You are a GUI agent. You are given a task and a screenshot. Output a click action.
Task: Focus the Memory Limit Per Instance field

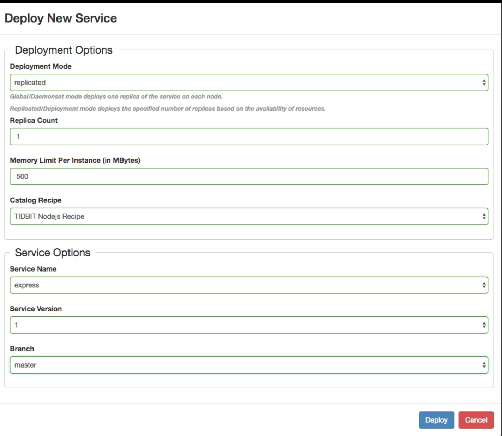tap(249, 176)
